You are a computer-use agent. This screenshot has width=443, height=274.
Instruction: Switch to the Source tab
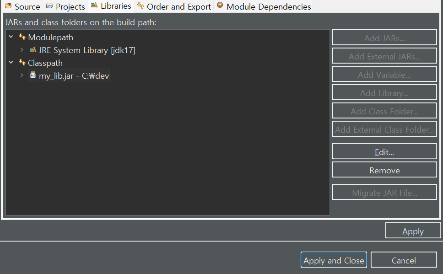[22, 6]
